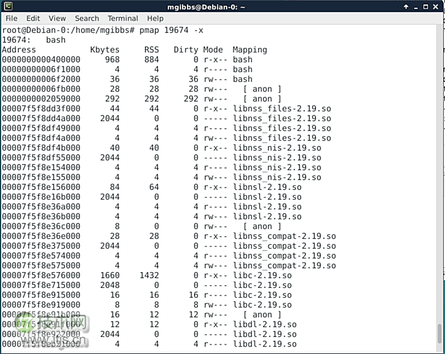445x354 pixels.
Task: Click Kbytes value 1660
Action: [x=110, y=275]
